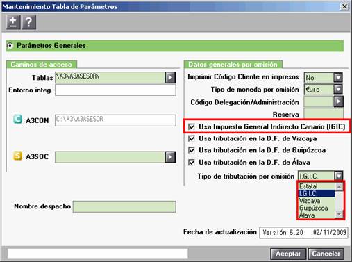The image size is (352, 262).
Task: Click the plus/minus calculator toolbar icon
Action: [x=13, y=22]
